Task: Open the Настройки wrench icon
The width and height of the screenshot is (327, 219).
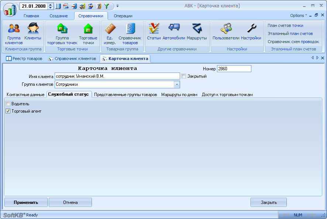Action: pyautogui.click(x=251, y=32)
